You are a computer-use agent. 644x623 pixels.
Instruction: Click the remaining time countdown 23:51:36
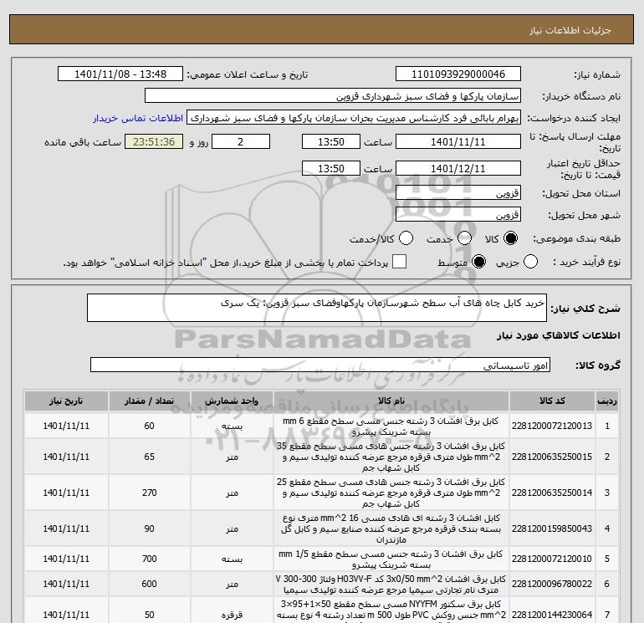[x=154, y=142]
